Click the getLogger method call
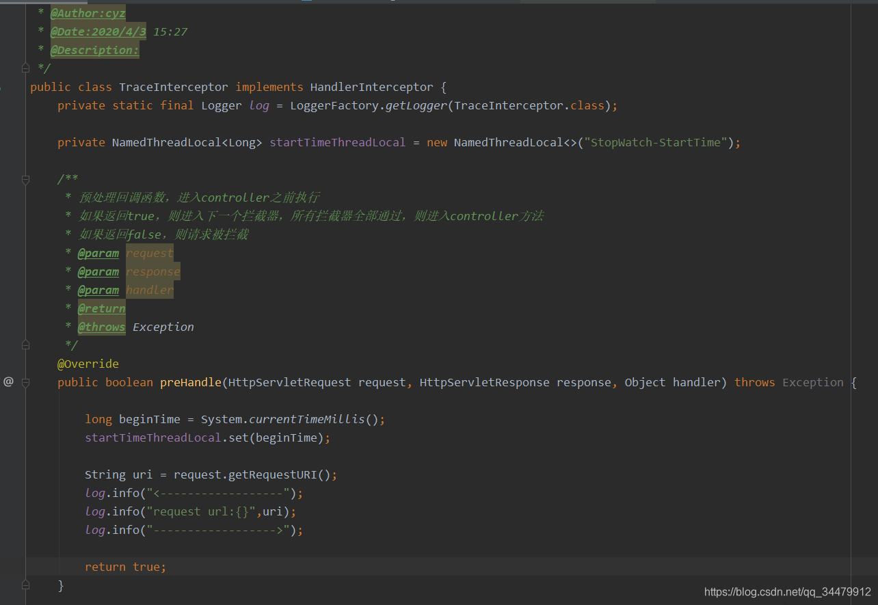This screenshot has width=878, height=605. pyautogui.click(x=416, y=105)
